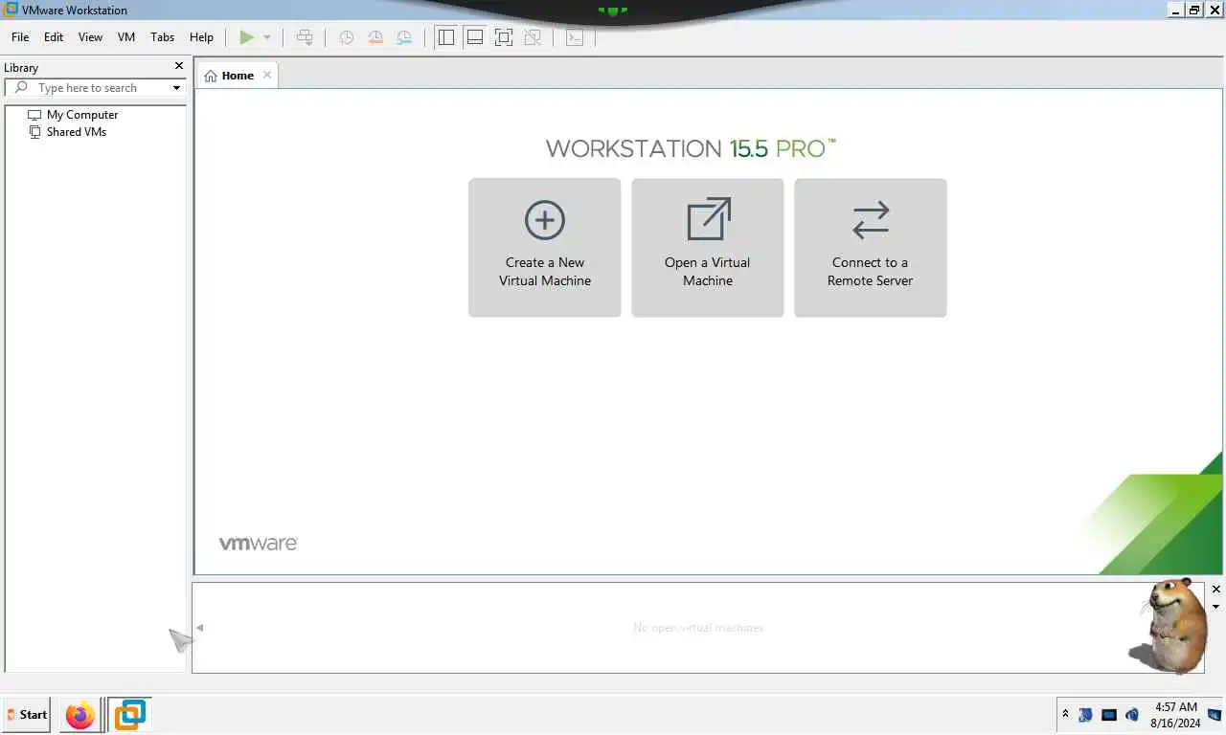Click the Shared VMs icon

34,132
